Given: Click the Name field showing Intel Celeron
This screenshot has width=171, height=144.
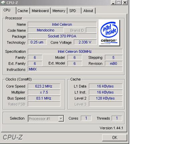Looking at the screenshot, I should (x=62, y=24).
